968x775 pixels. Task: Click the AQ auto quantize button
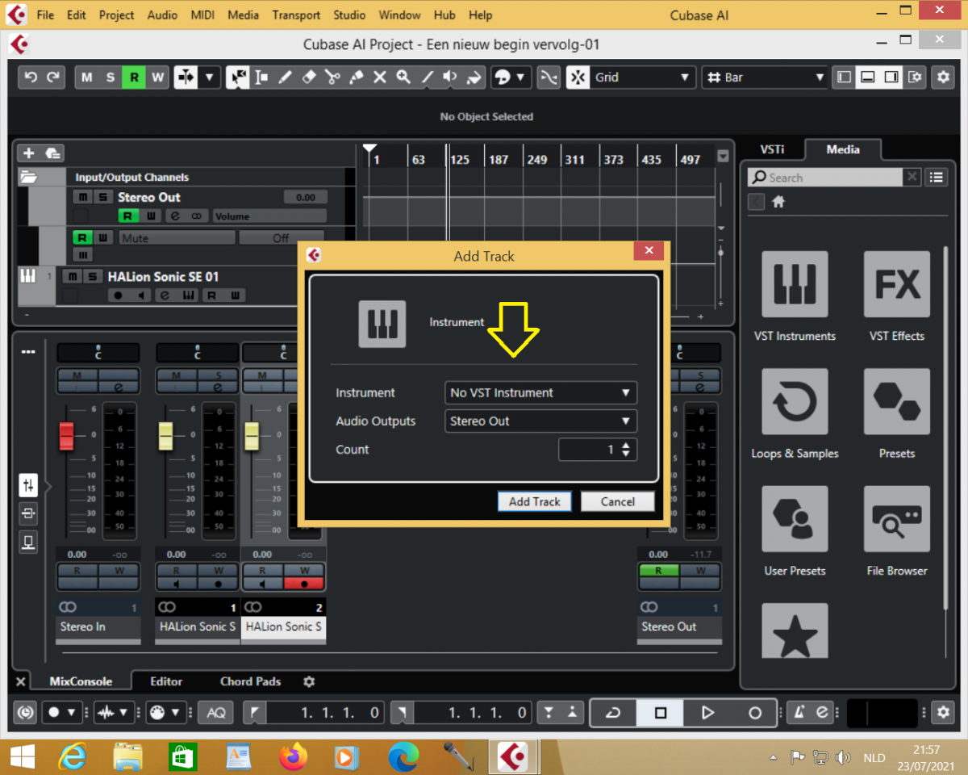click(x=215, y=712)
